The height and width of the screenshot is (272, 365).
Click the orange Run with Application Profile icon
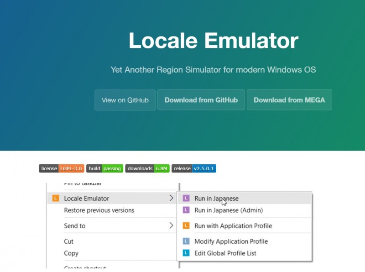[x=186, y=225]
